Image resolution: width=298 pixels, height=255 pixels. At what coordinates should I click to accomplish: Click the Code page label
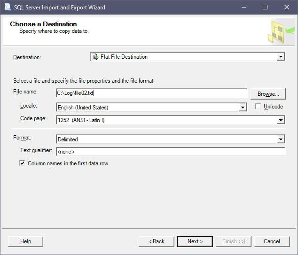(33, 118)
